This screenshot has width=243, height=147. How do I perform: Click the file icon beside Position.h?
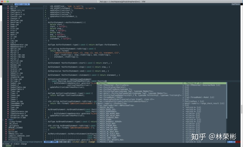click(8, 63)
